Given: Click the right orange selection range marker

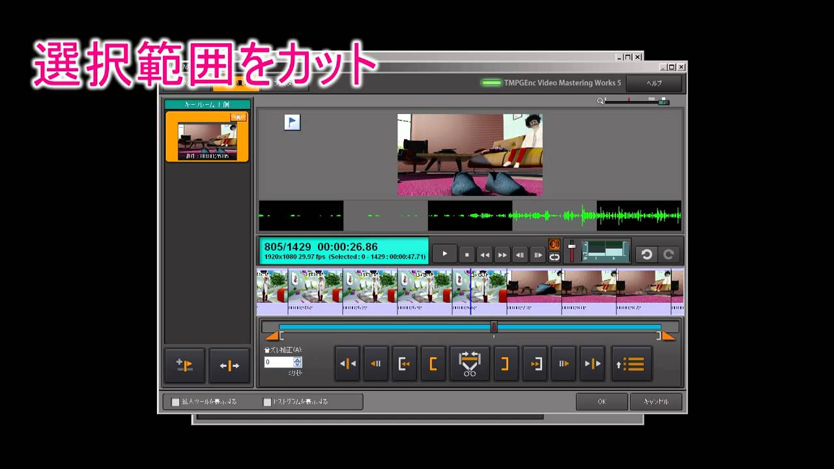Looking at the screenshot, I should coord(667,335).
